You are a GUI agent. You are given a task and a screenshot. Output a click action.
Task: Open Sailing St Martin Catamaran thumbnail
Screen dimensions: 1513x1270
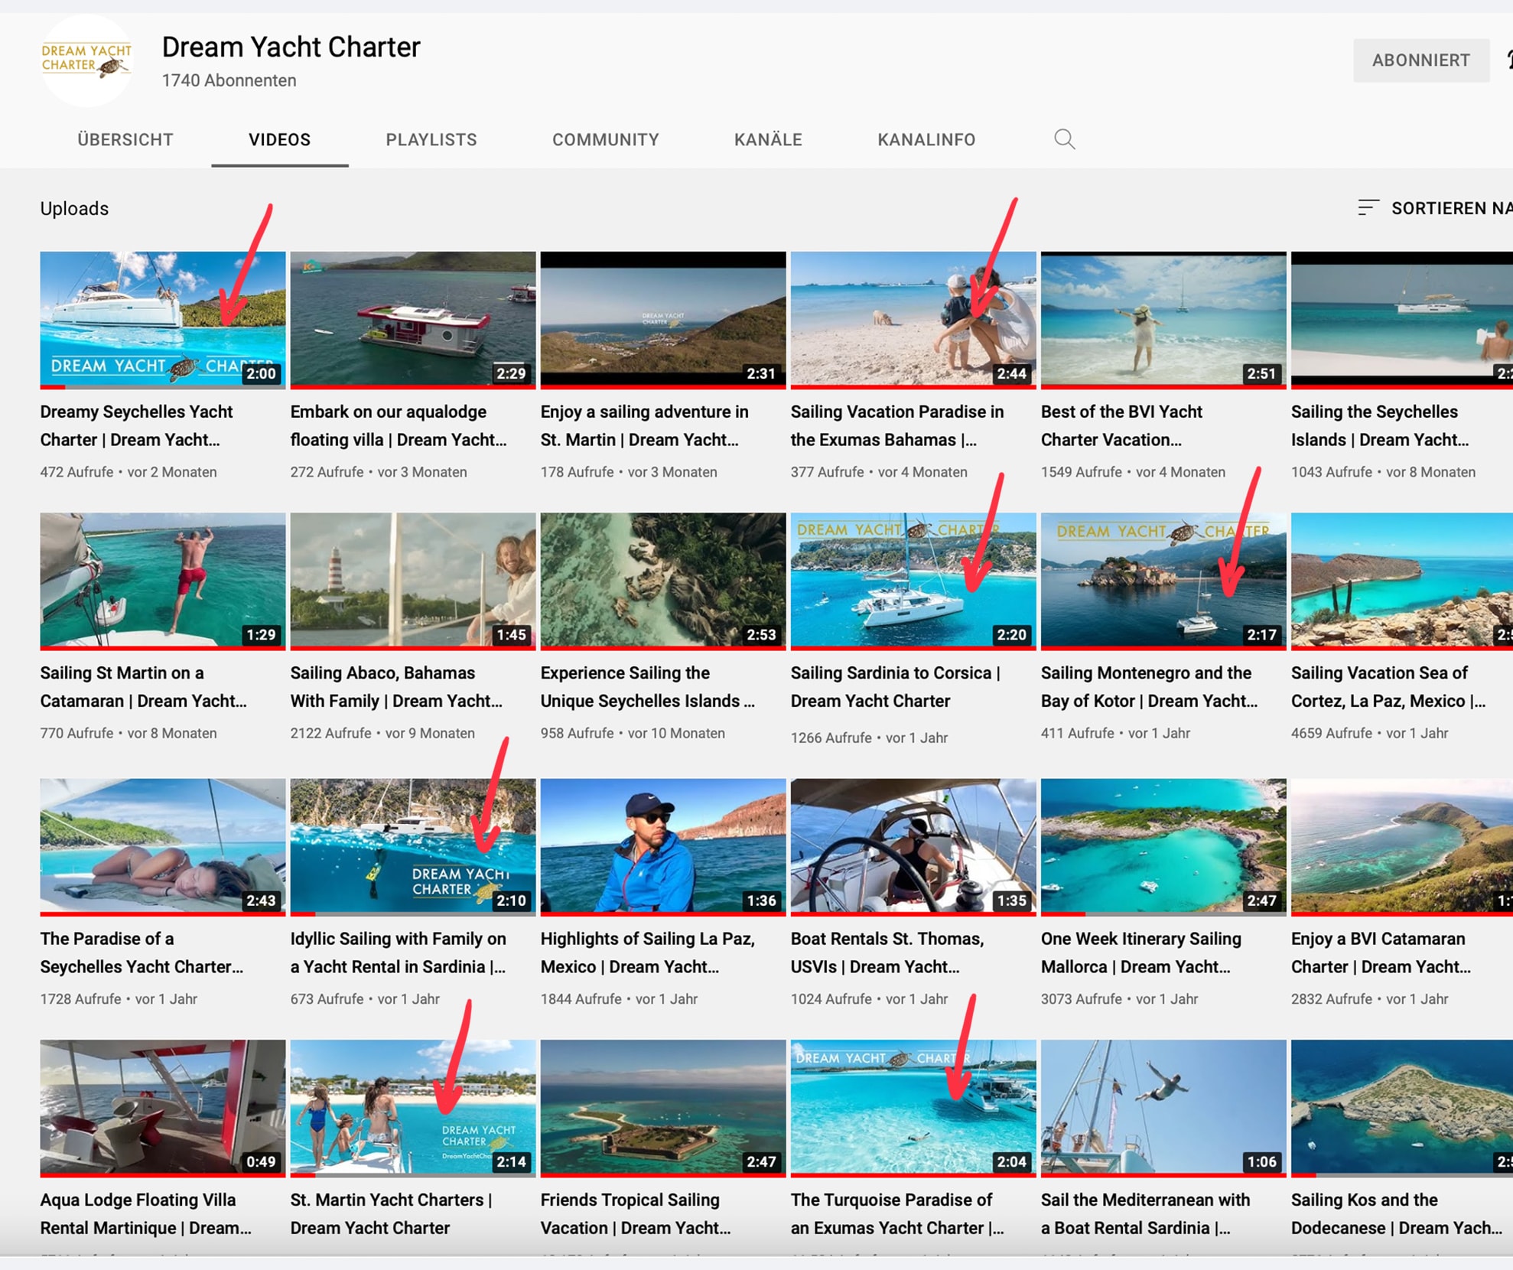163,581
